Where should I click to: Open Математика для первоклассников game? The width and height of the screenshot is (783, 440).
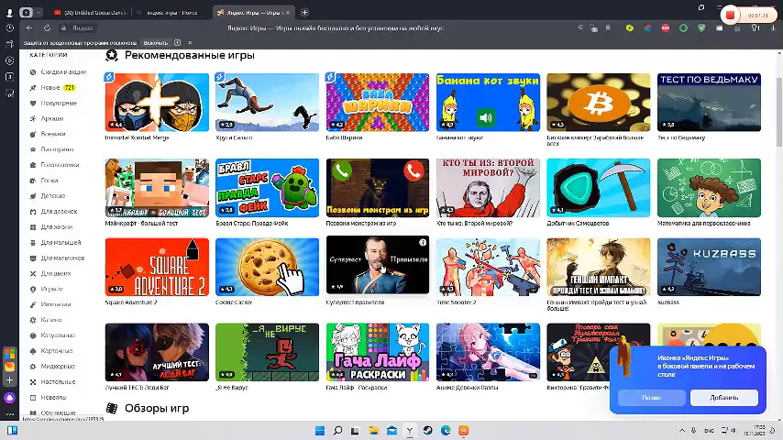[x=709, y=188]
